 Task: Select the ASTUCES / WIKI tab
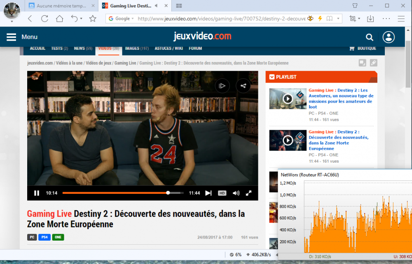169,48
